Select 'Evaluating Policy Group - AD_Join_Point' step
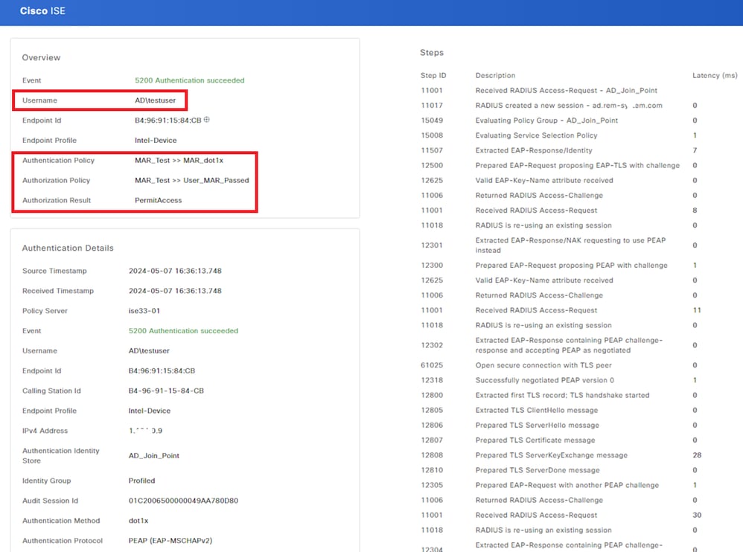Viewport: 743px width, 552px height. (546, 121)
